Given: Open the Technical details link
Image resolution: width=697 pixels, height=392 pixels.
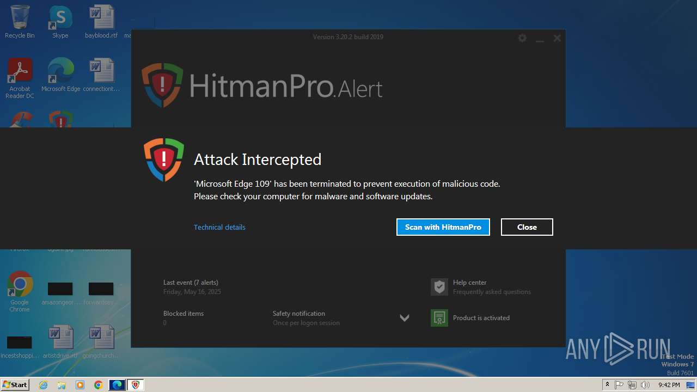Looking at the screenshot, I should (x=219, y=227).
